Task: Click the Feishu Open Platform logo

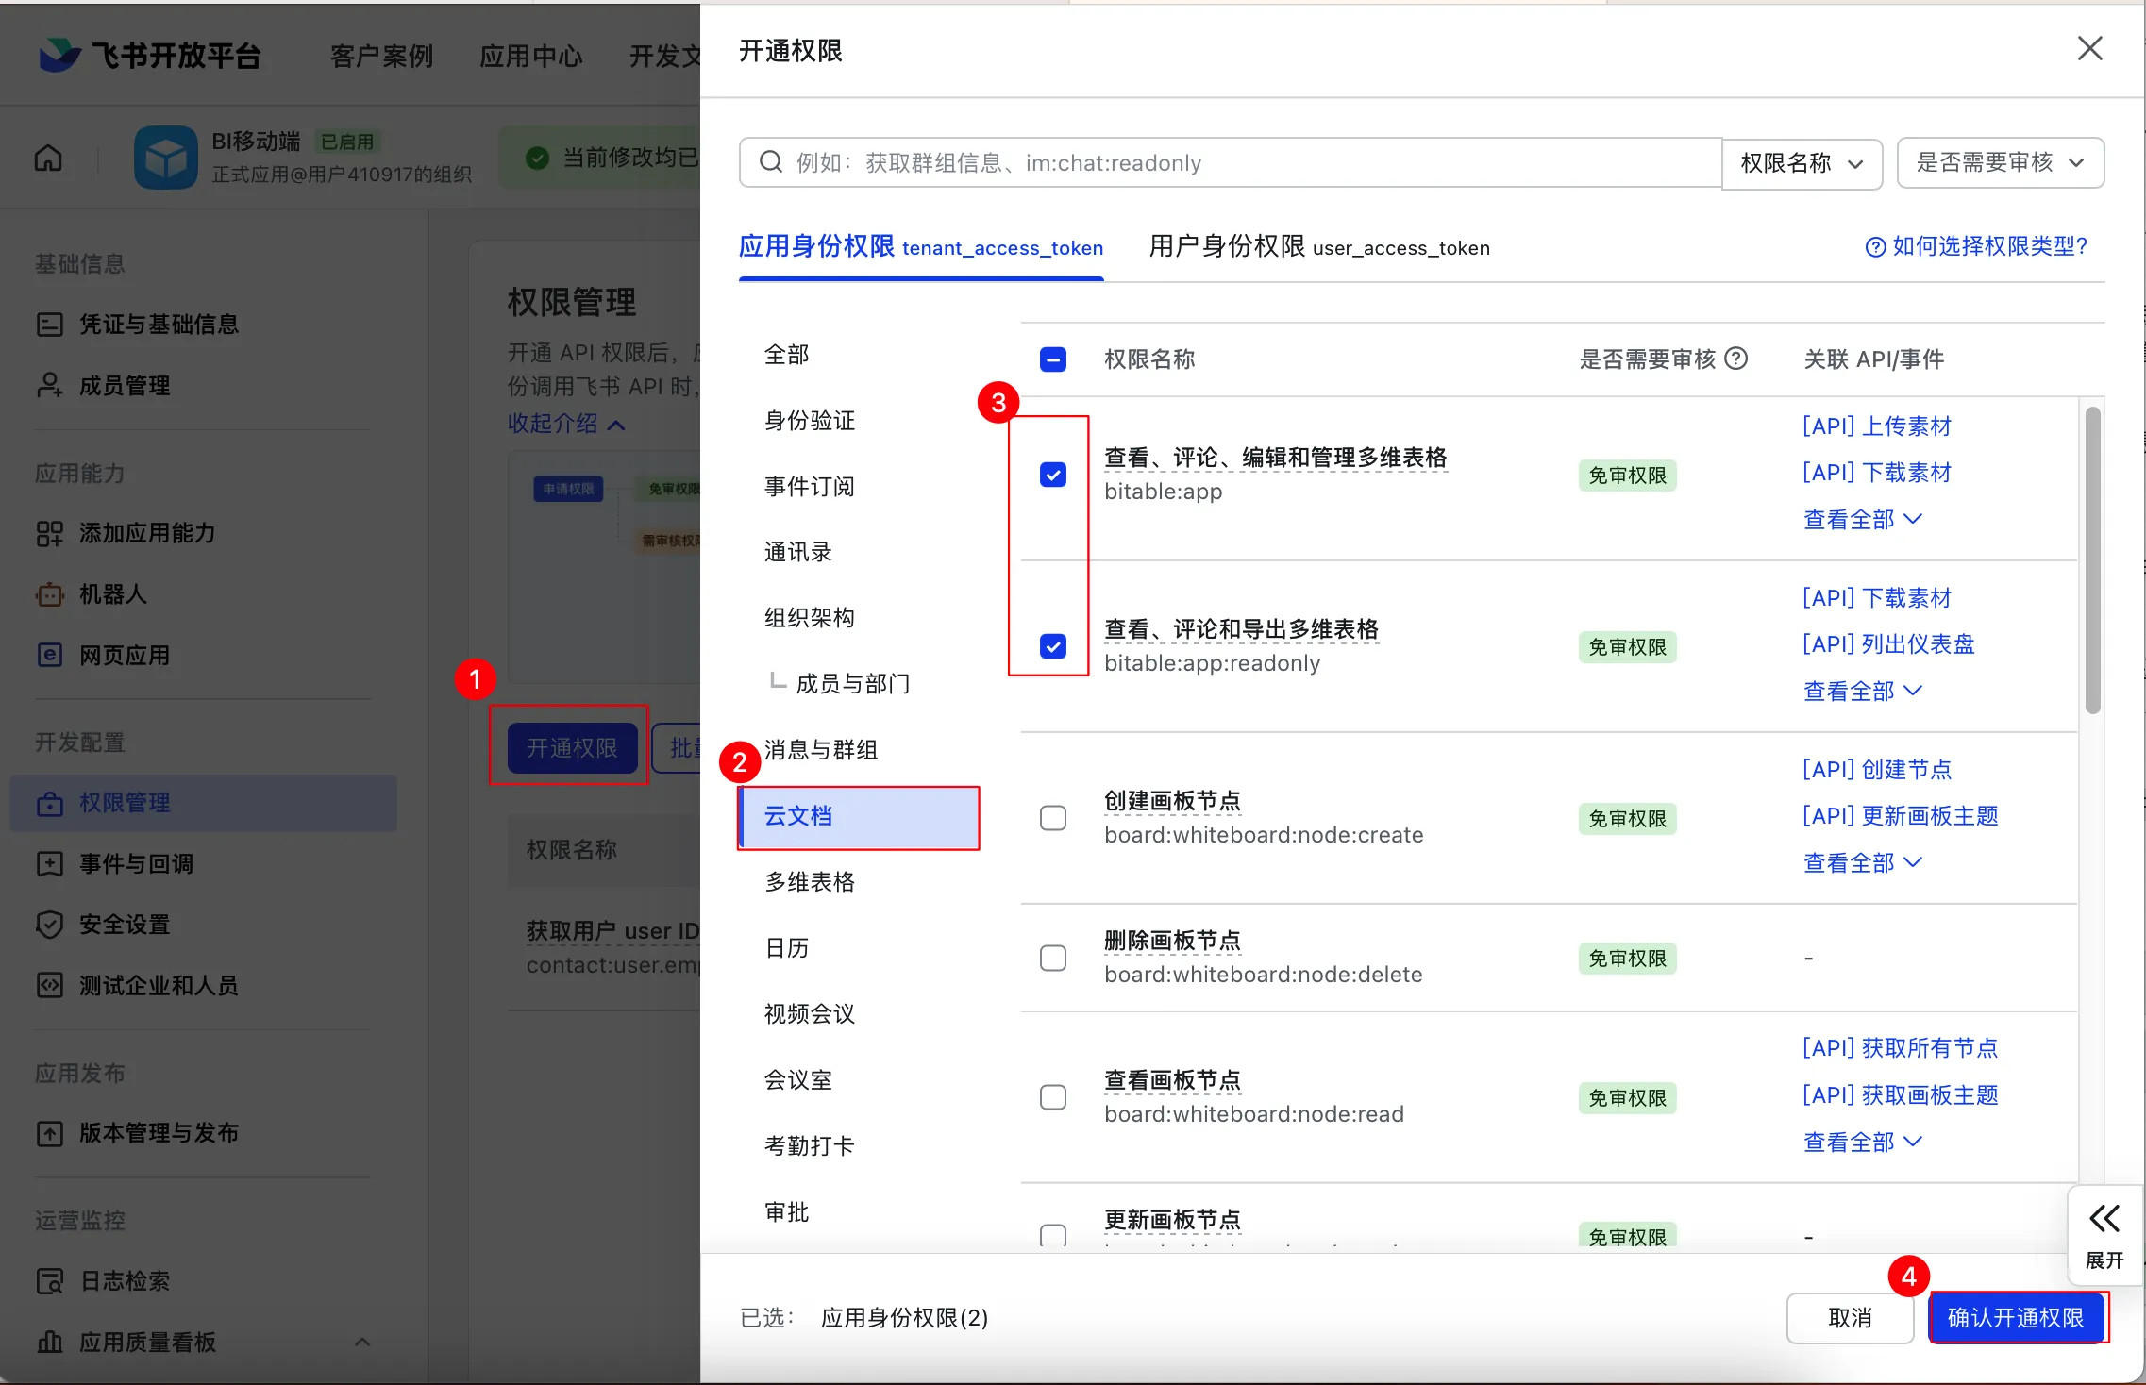Action: [x=60, y=55]
